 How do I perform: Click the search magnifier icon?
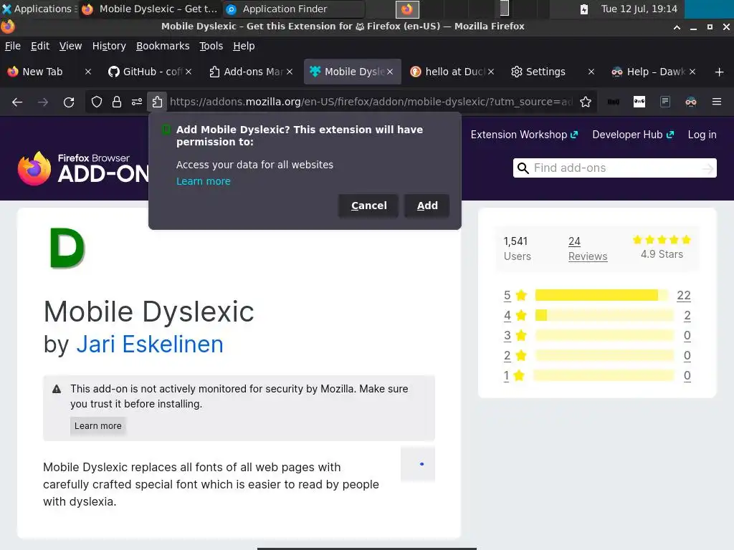[x=523, y=168]
